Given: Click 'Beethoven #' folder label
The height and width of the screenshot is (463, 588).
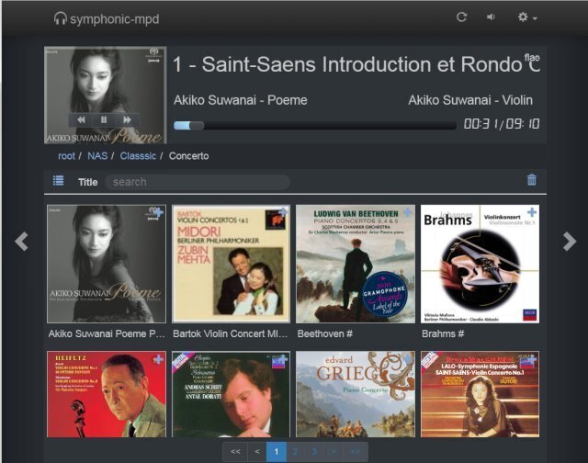Looking at the screenshot, I should click(x=324, y=333).
